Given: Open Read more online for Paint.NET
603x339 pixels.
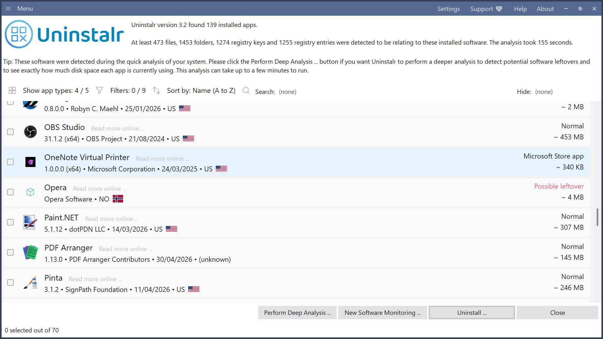Looking at the screenshot, I should tap(111, 219).
